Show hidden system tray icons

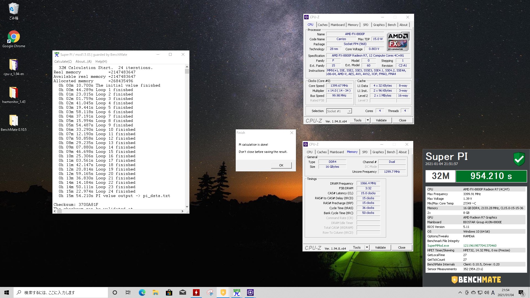tap(460, 292)
